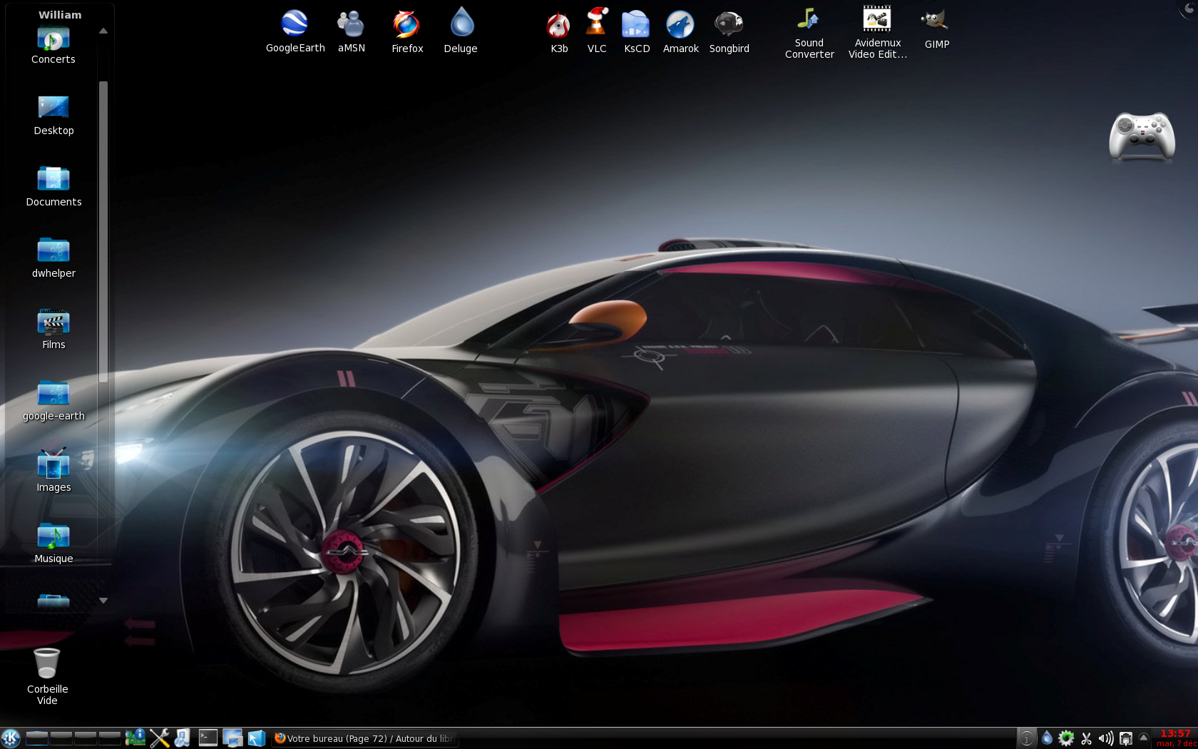This screenshot has width=1198, height=749.
Task: Open the GIMP image editor icon
Action: click(x=936, y=21)
